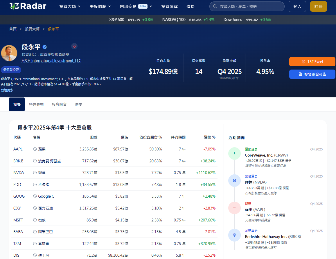336x259 pixels.
Task: Click the 價值型投資 tag
Action: [11, 70]
